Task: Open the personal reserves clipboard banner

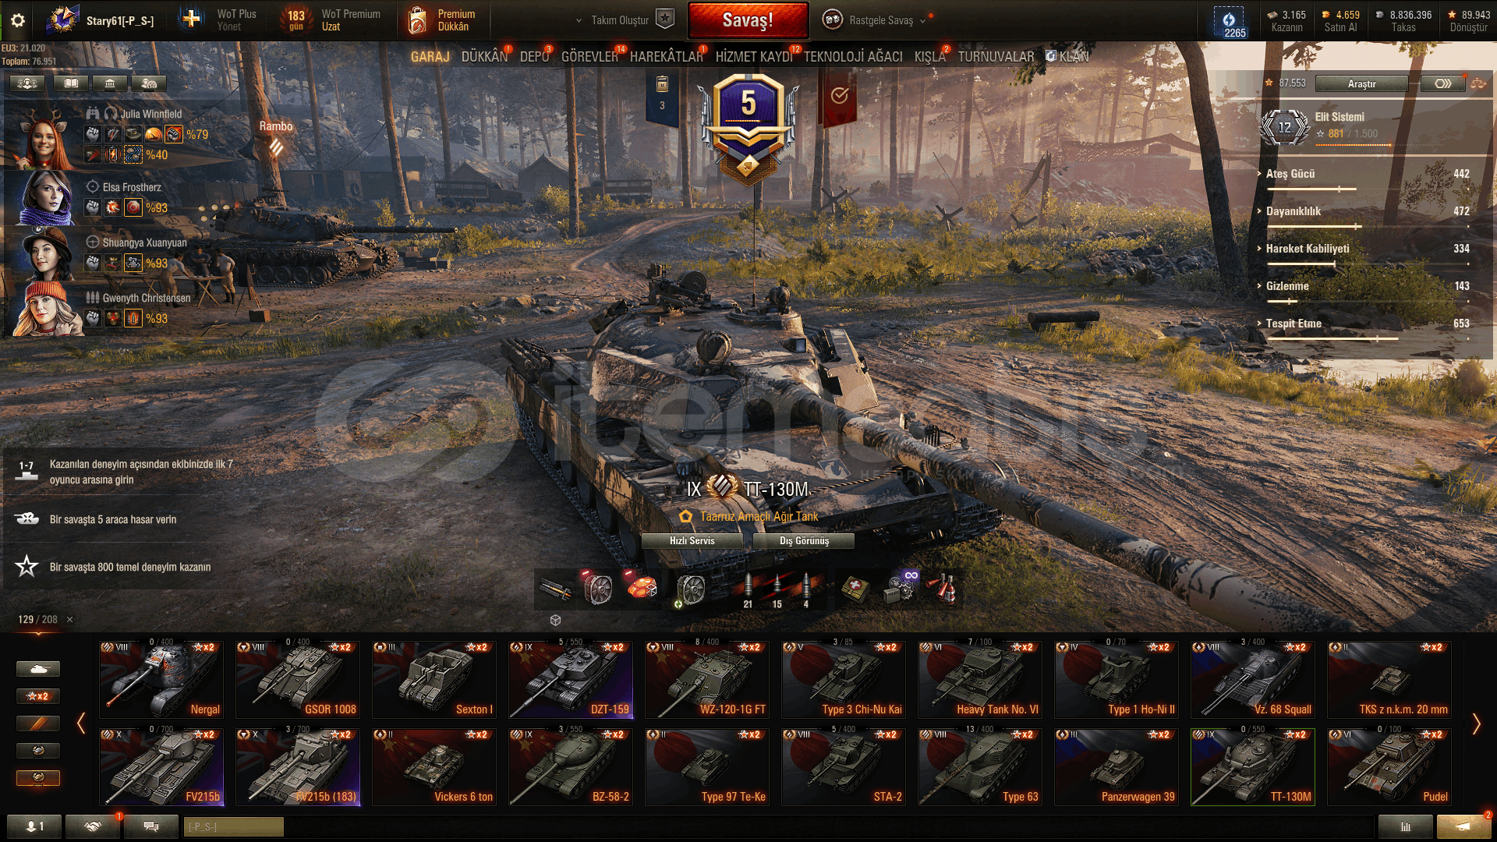Action: pos(662,95)
